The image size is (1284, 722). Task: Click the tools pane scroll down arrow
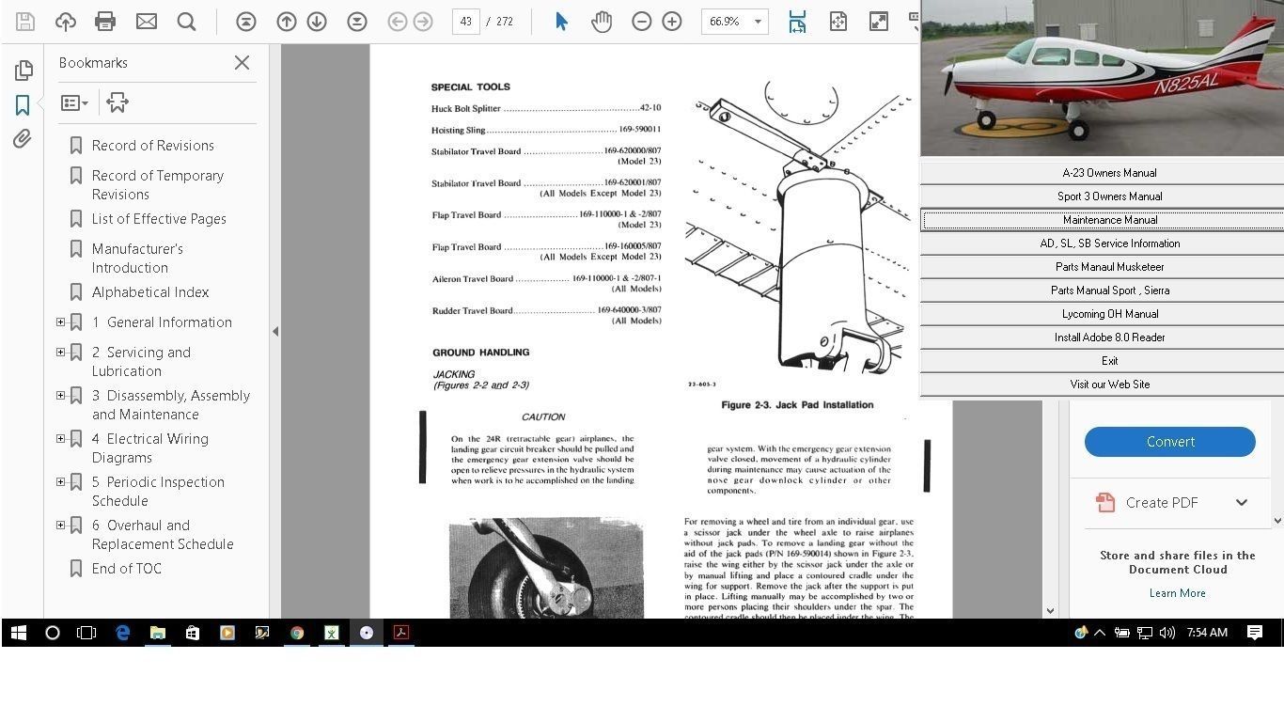click(x=1276, y=520)
